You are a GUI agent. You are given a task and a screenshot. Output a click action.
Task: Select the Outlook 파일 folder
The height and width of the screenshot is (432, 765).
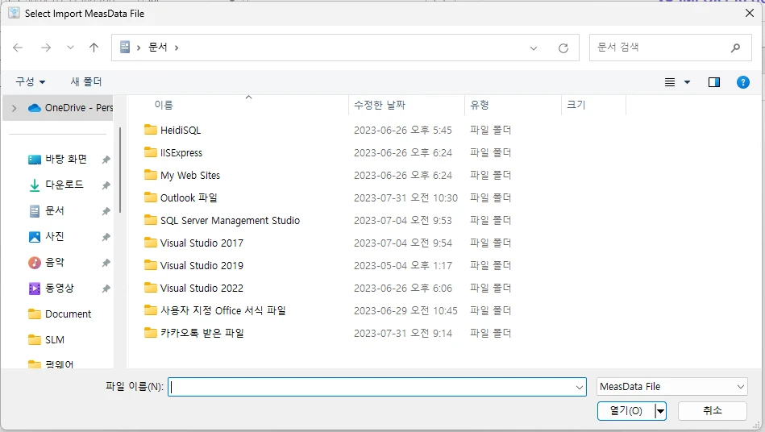189,197
